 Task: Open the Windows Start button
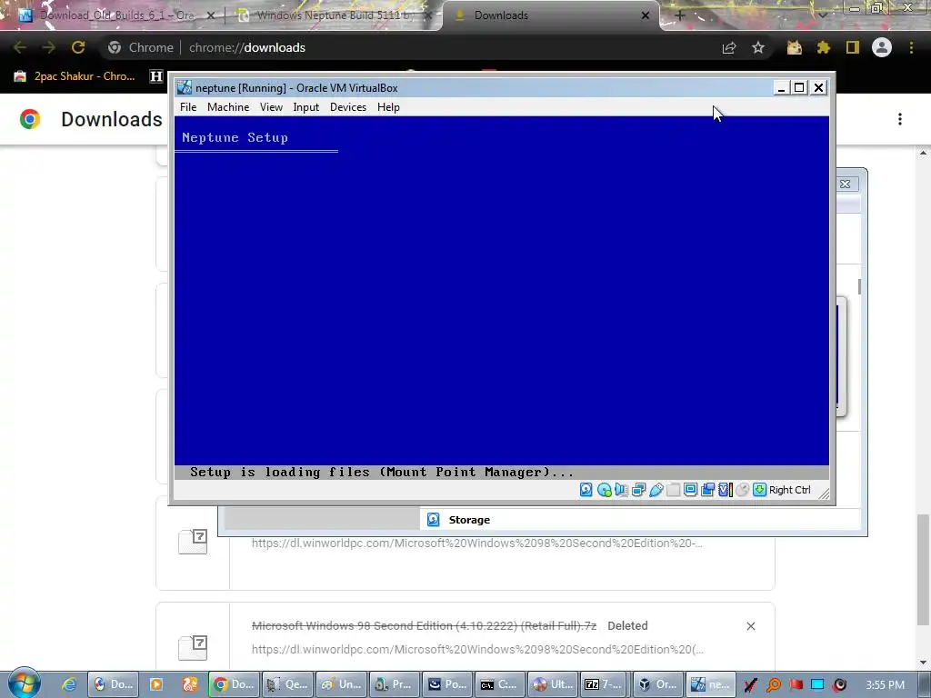coord(24,683)
